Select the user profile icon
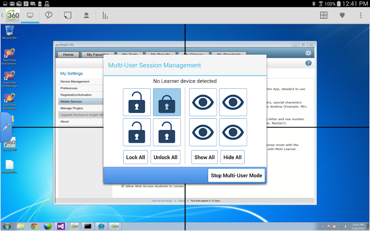This screenshot has width=370, height=231. pos(86,16)
